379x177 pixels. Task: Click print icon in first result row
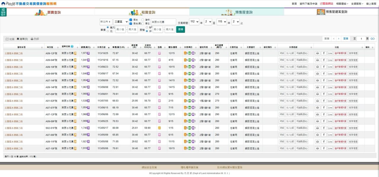[317, 53]
